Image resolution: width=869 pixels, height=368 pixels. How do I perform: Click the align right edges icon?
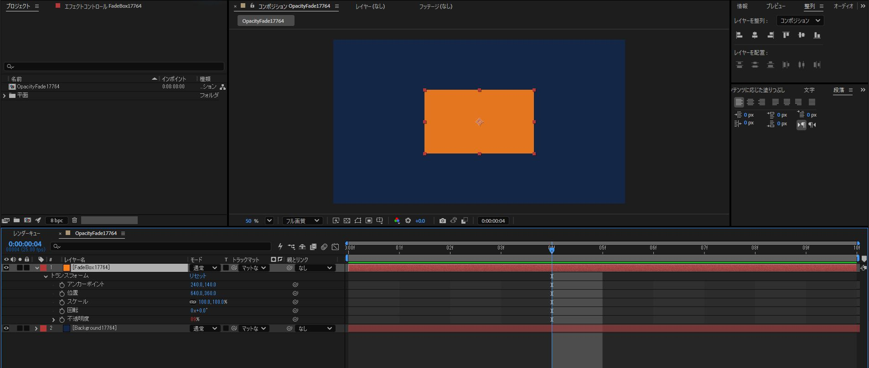click(771, 35)
